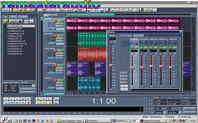
Task: Open the Bus Mixer tab in Mixers
Action: coord(139,36)
